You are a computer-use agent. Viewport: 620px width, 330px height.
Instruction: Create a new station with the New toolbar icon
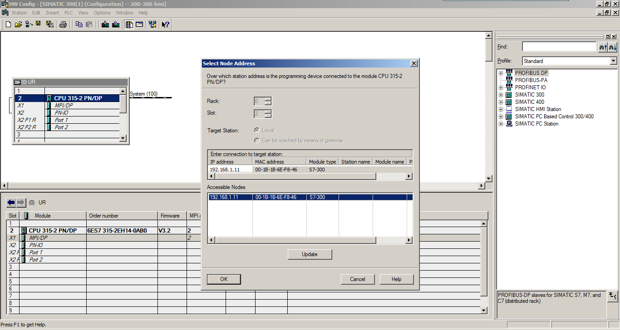[x=8, y=24]
